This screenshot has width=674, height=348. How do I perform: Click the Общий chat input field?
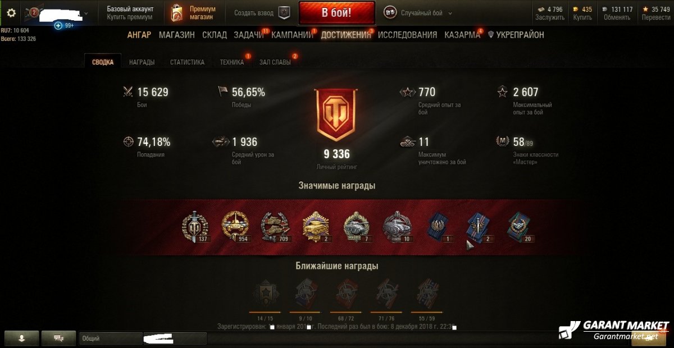(x=111, y=338)
